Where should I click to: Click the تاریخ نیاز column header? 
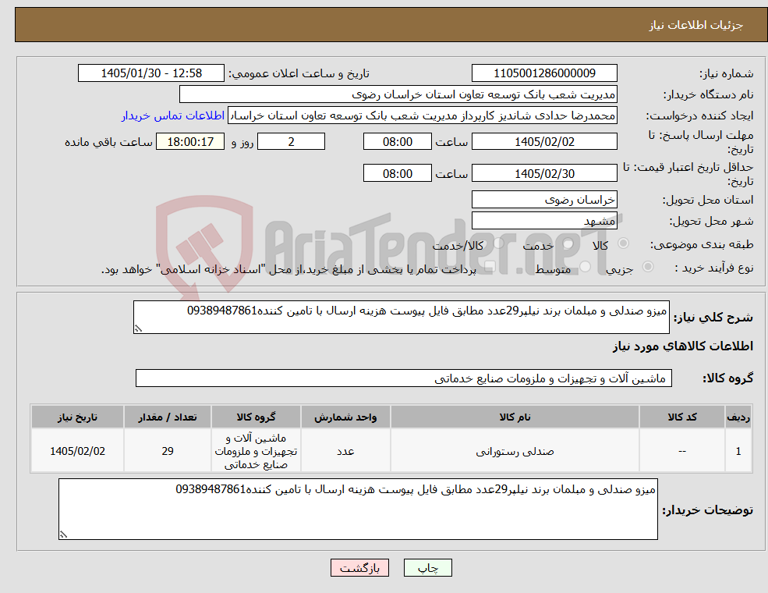pos(77,417)
